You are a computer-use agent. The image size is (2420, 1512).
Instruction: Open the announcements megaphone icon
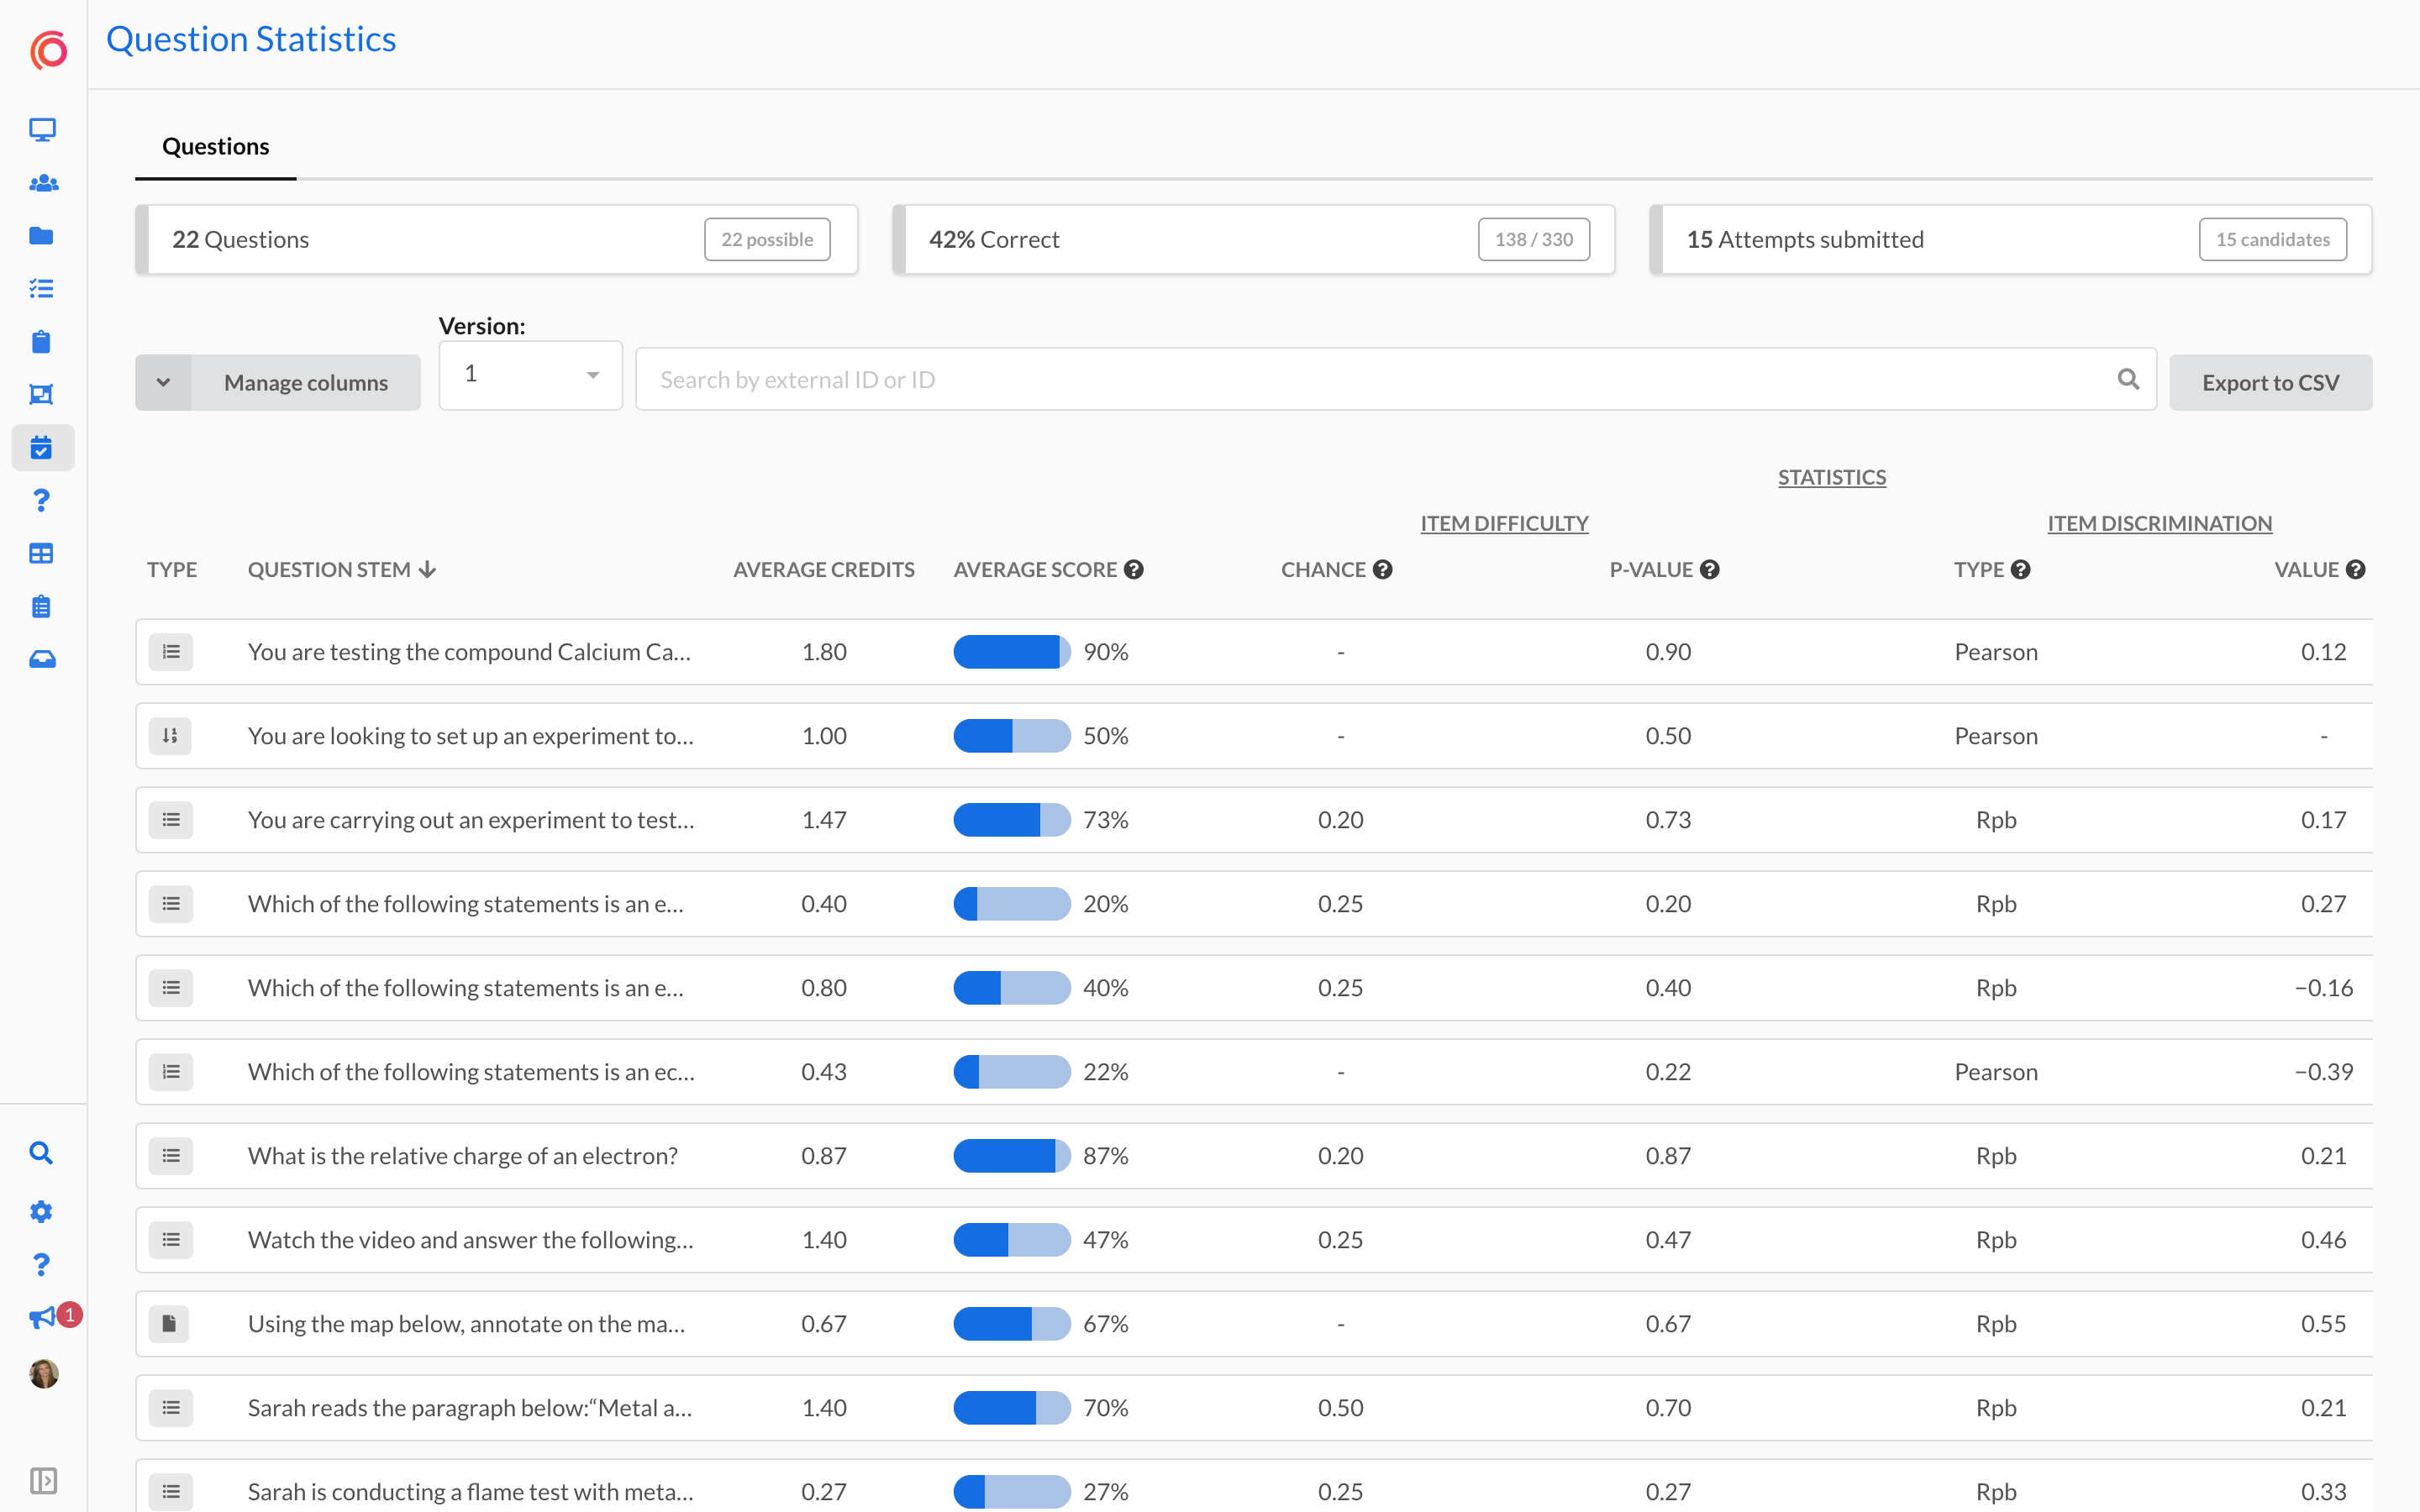tap(42, 1318)
